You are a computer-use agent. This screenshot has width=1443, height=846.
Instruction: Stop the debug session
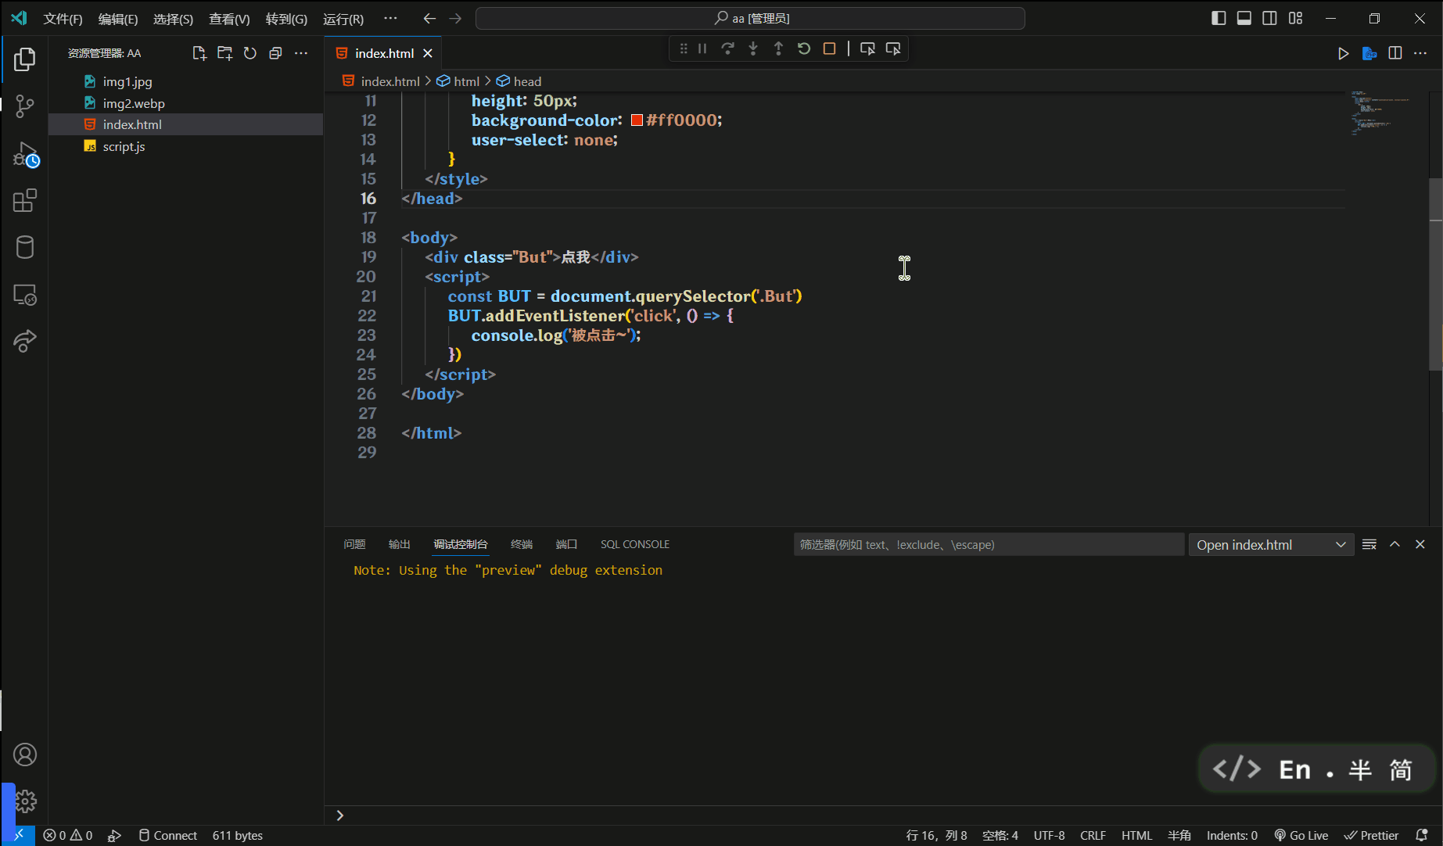pos(829,48)
